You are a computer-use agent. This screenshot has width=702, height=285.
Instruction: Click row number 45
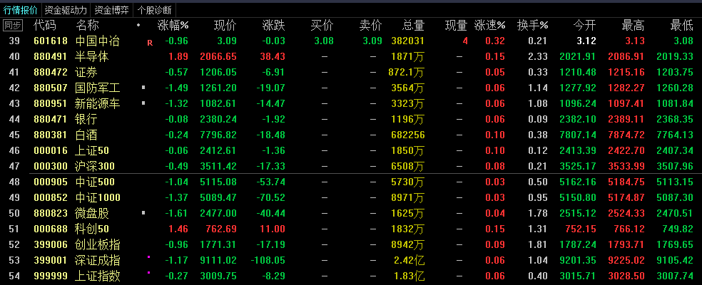(14, 135)
